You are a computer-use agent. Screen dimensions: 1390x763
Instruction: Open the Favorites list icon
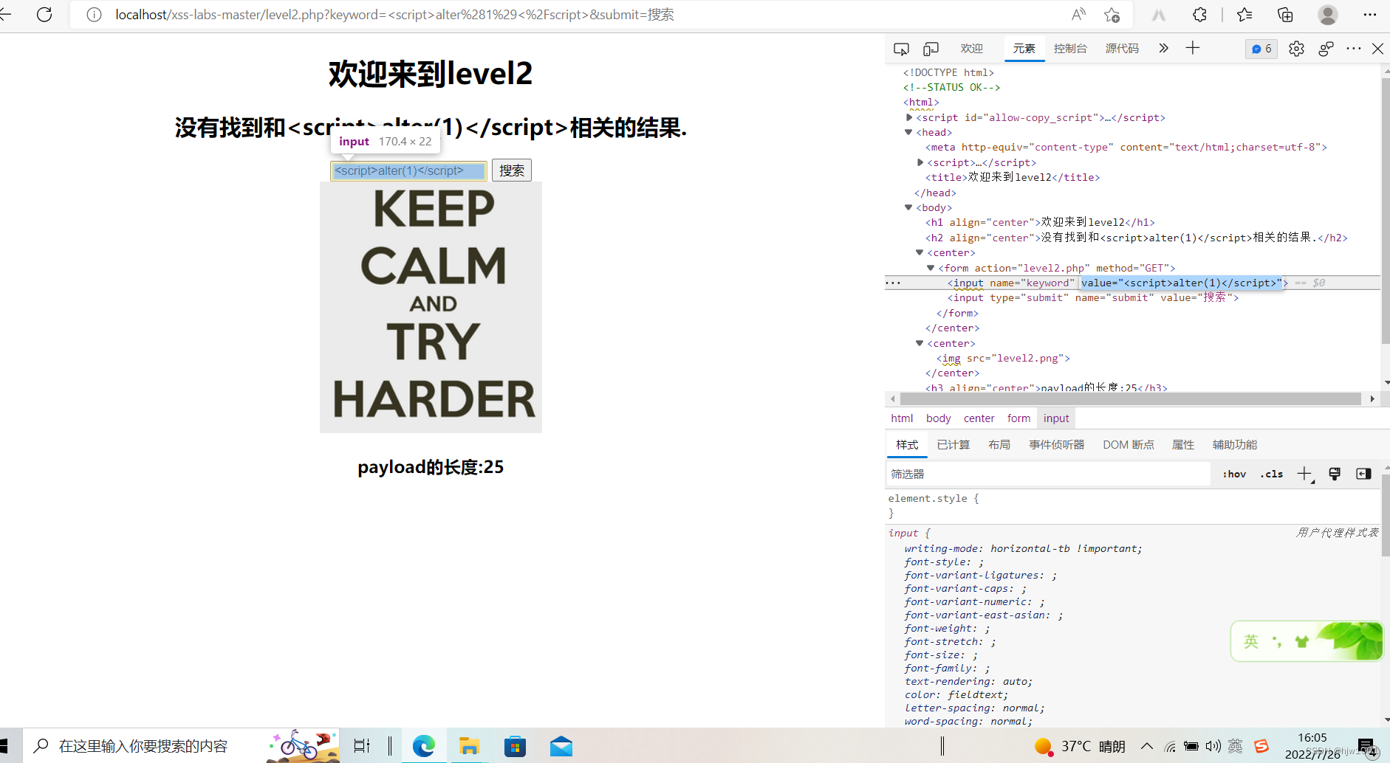[1245, 15]
